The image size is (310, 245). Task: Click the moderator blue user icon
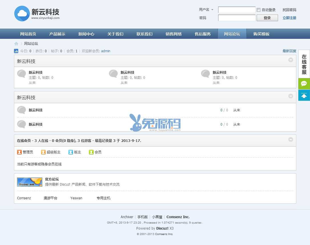pos(71,152)
